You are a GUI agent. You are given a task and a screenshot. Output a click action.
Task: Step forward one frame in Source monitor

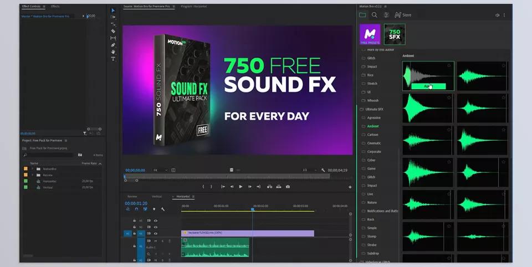click(250, 187)
